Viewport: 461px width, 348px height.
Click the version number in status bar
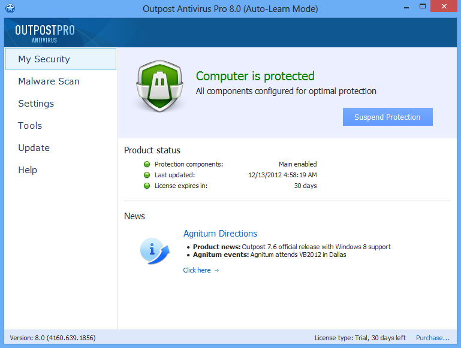pyautogui.click(x=53, y=338)
